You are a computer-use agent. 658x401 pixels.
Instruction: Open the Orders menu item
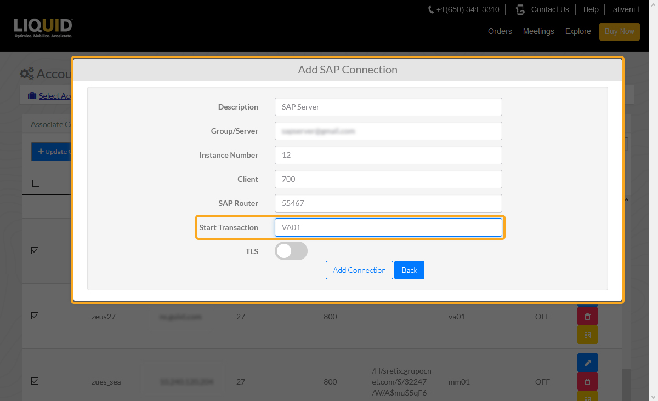coord(500,31)
